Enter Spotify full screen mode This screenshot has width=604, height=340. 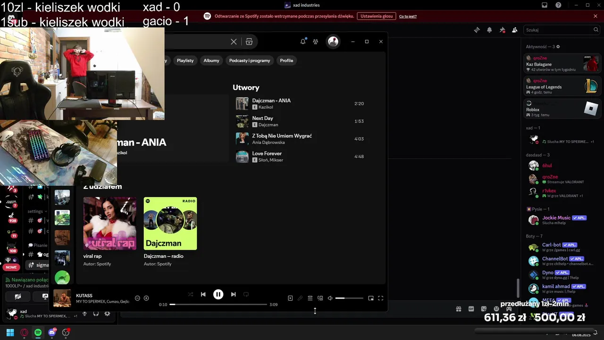(x=381, y=298)
